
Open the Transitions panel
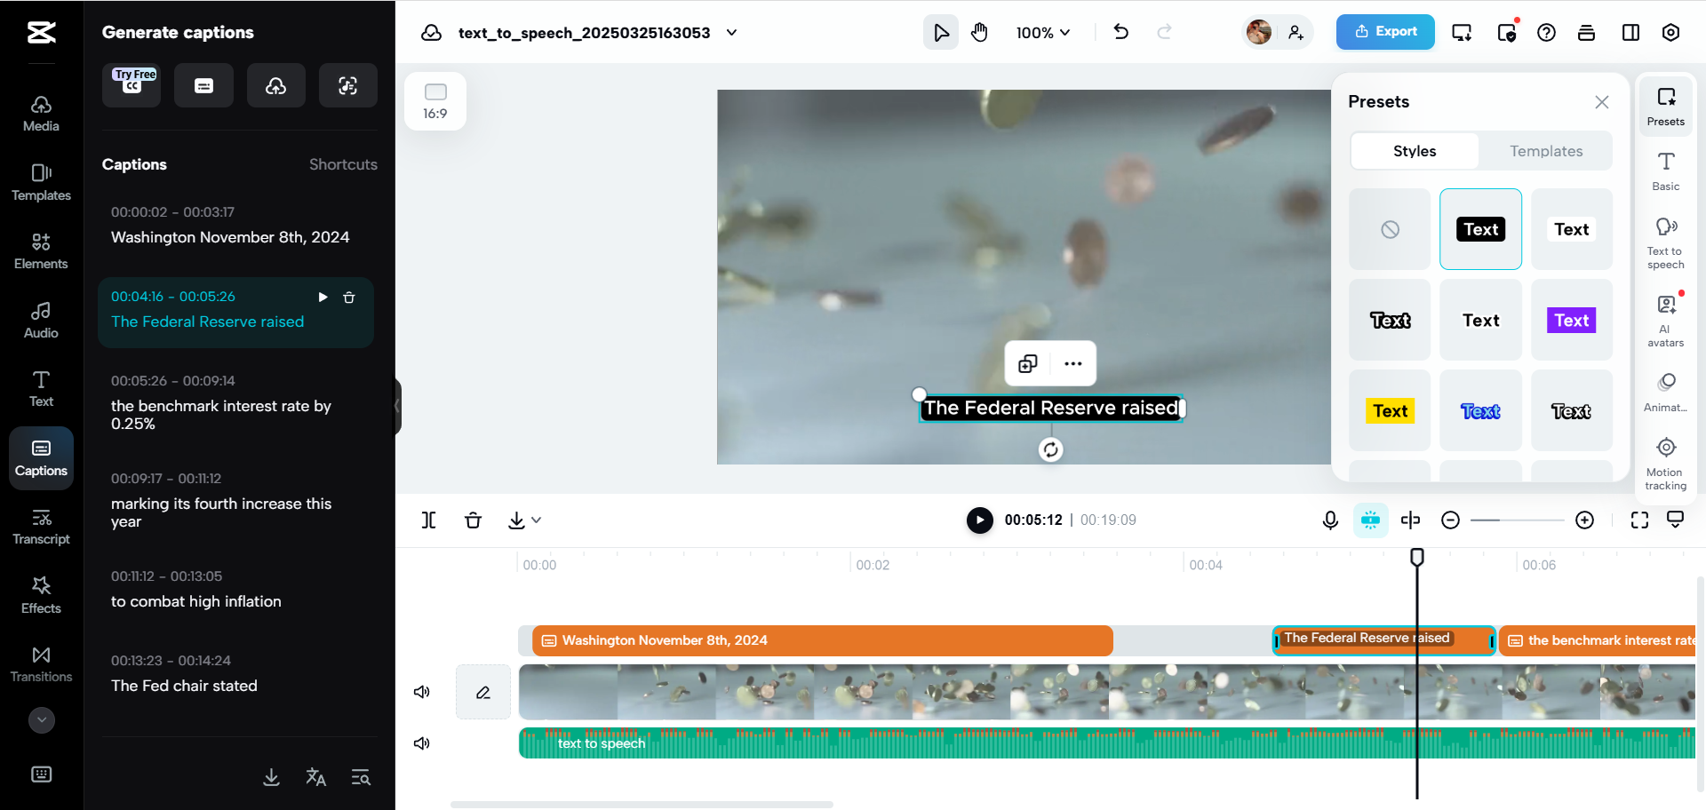click(x=41, y=662)
